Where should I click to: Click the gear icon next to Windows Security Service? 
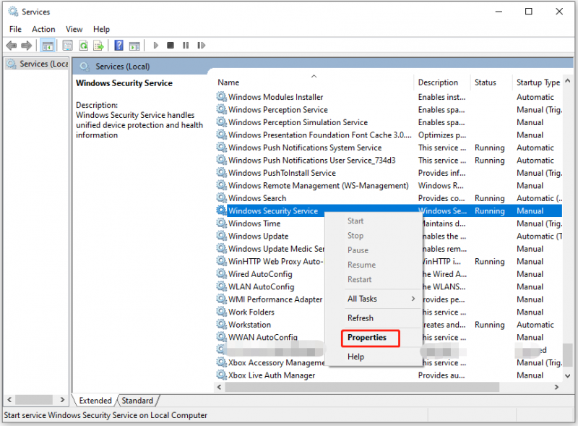coord(221,210)
